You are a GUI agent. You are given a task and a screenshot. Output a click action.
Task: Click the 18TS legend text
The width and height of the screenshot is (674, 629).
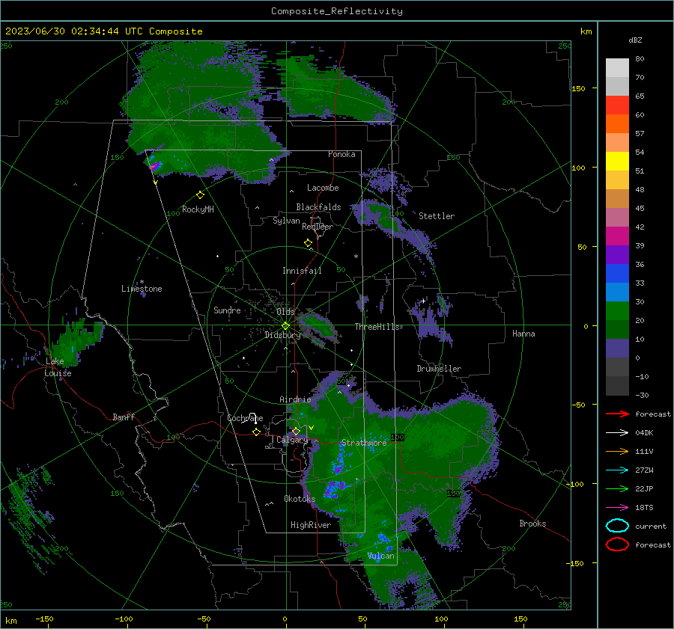click(x=644, y=508)
